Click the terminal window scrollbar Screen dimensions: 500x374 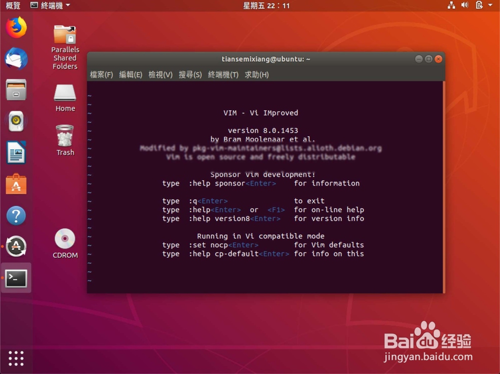(443, 187)
